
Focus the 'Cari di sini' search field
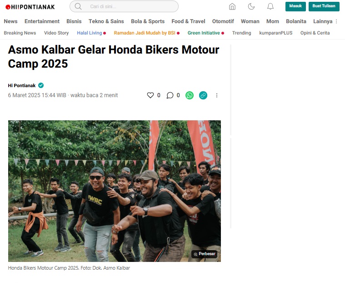pyautogui.click(x=124, y=6)
